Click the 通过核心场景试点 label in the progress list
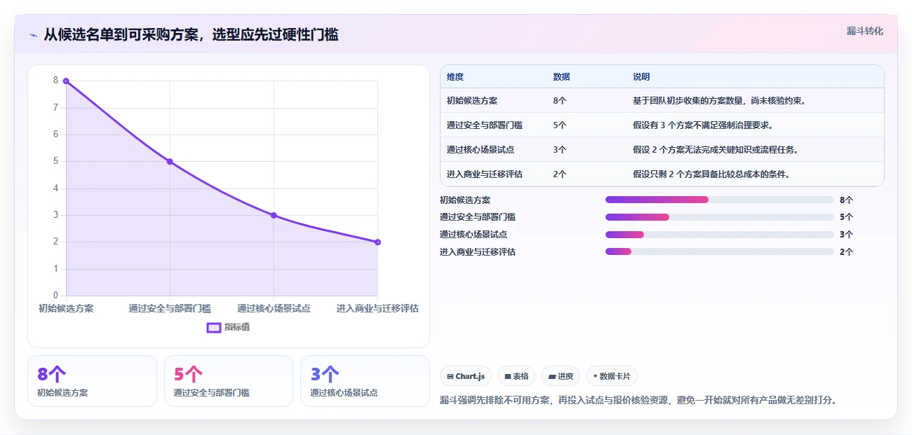Viewport: 912px width, 435px height. pyautogui.click(x=474, y=235)
